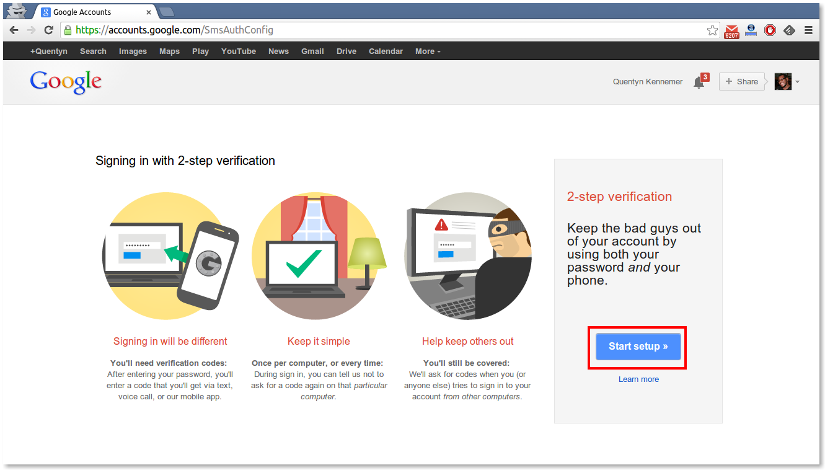Click the 'Help keep others out' heading
Viewport: 825px width, 470px height.
pyautogui.click(x=468, y=341)
